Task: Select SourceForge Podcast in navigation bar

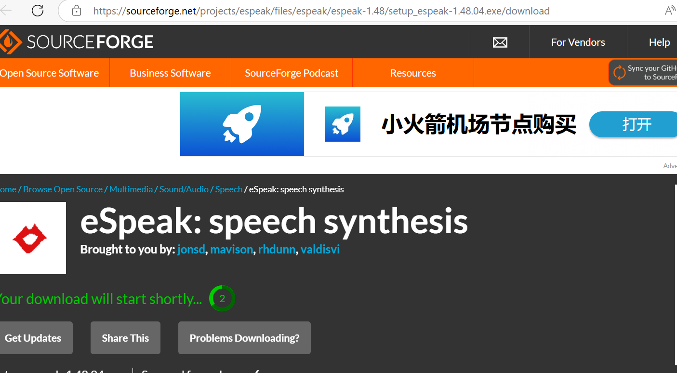Action: click(292, 73)
